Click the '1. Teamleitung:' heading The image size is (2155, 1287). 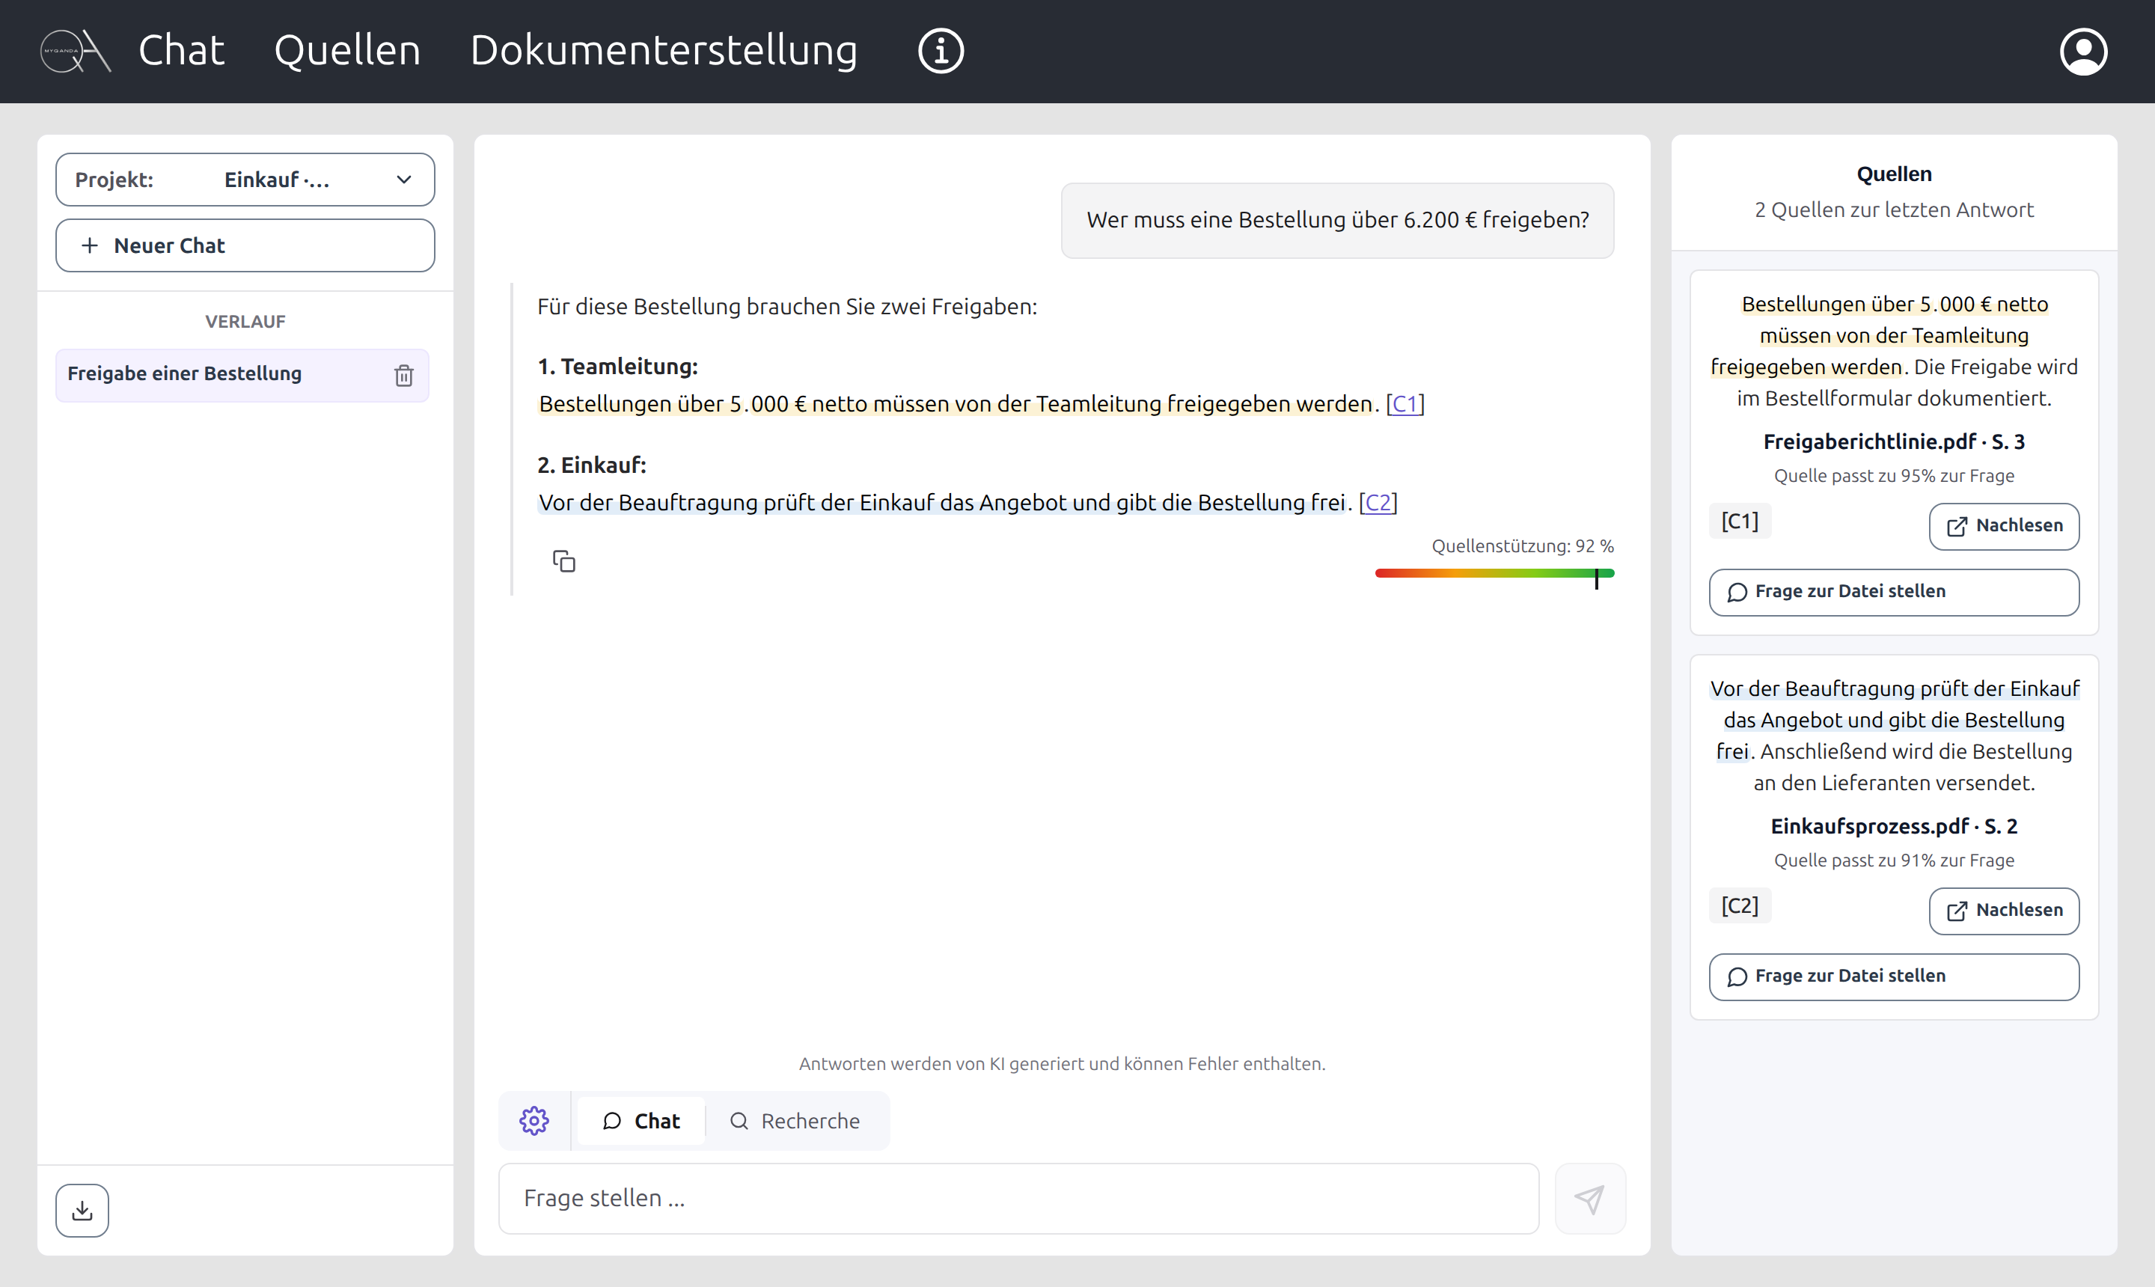point(617,366)
